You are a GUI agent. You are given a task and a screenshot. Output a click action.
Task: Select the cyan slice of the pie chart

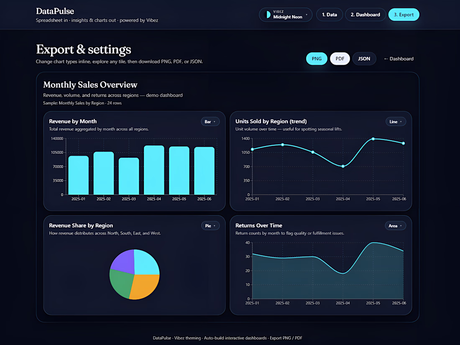click(146, 263)
